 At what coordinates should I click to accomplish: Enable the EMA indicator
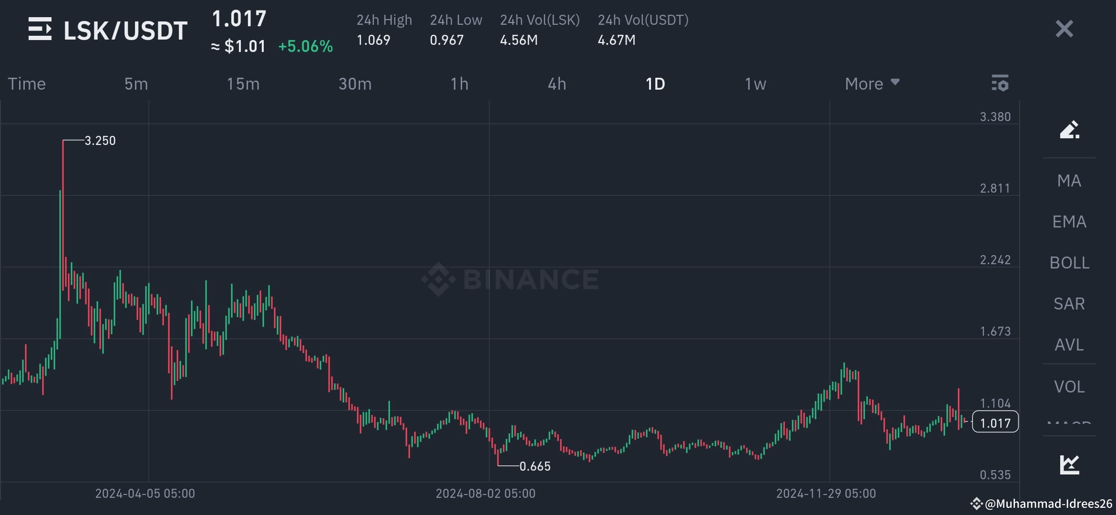tap(1069, 221)
